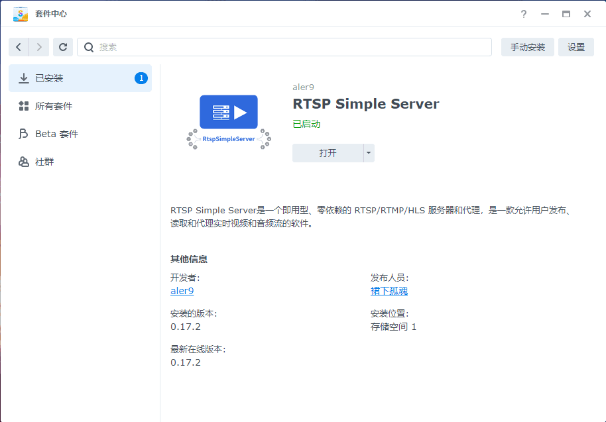
Task: Click the back navigation arrow
Action: [x=17, y=47]
